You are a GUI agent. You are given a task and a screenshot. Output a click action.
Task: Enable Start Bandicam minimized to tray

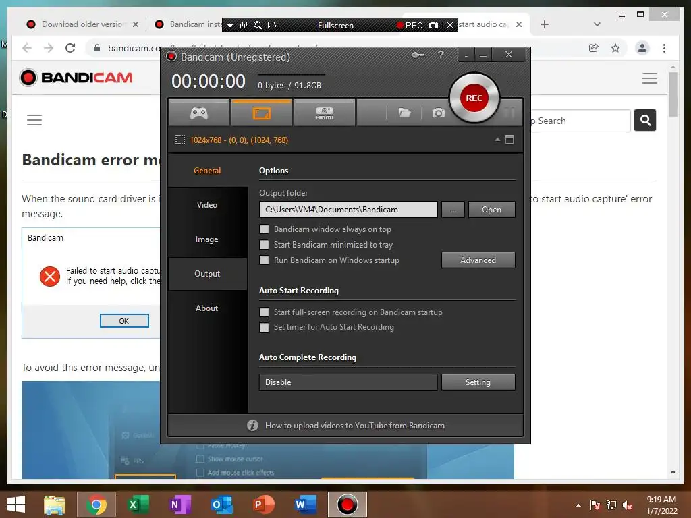tap(264, 244)
